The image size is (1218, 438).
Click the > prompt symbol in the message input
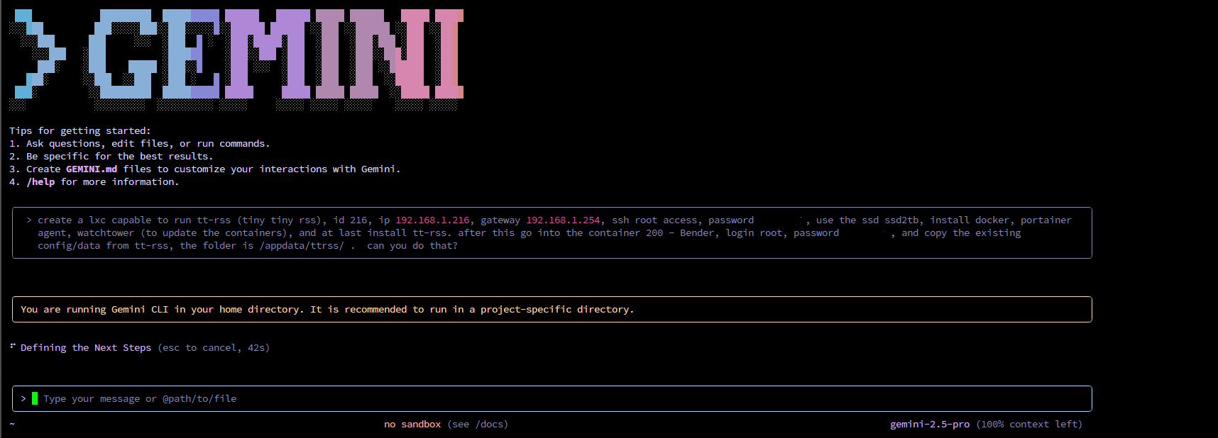[23, 398]
